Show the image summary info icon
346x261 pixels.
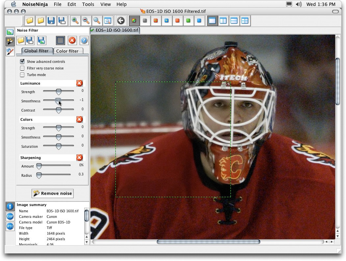click(10, 206)
